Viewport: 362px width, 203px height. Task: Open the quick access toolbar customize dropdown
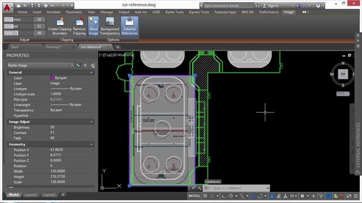pyautogui.click(x=72, y=6)
